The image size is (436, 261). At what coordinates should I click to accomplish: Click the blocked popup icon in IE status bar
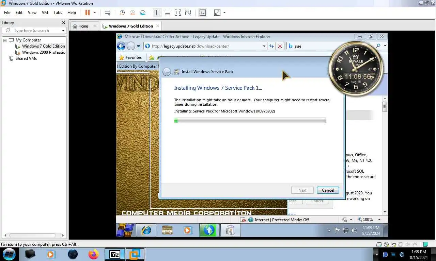(x=243, y=220)
